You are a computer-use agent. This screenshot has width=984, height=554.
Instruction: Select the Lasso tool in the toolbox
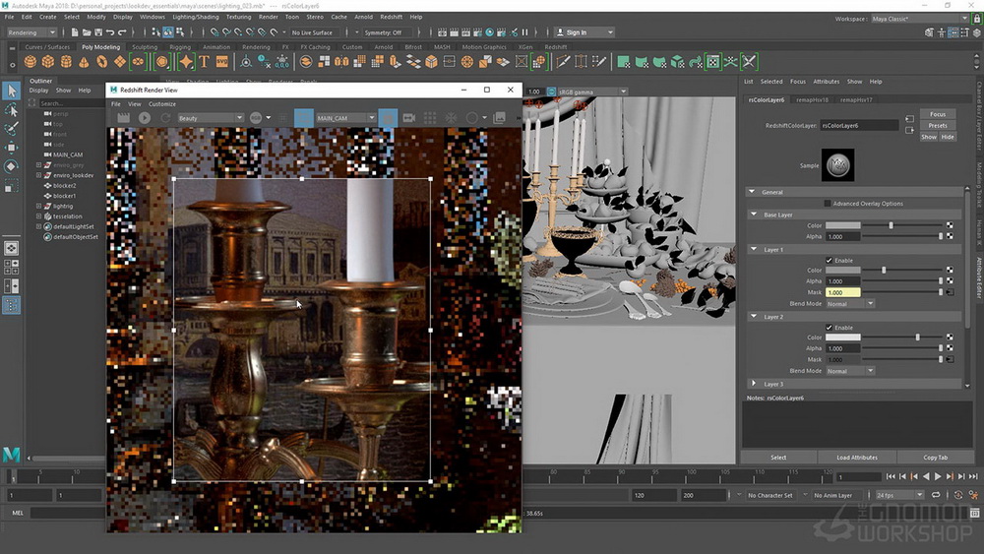11,110
